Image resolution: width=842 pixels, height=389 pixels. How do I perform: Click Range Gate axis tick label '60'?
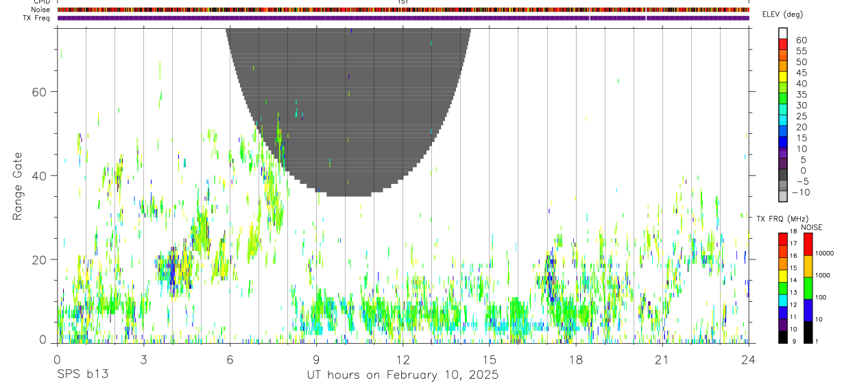tap(40, 92)
